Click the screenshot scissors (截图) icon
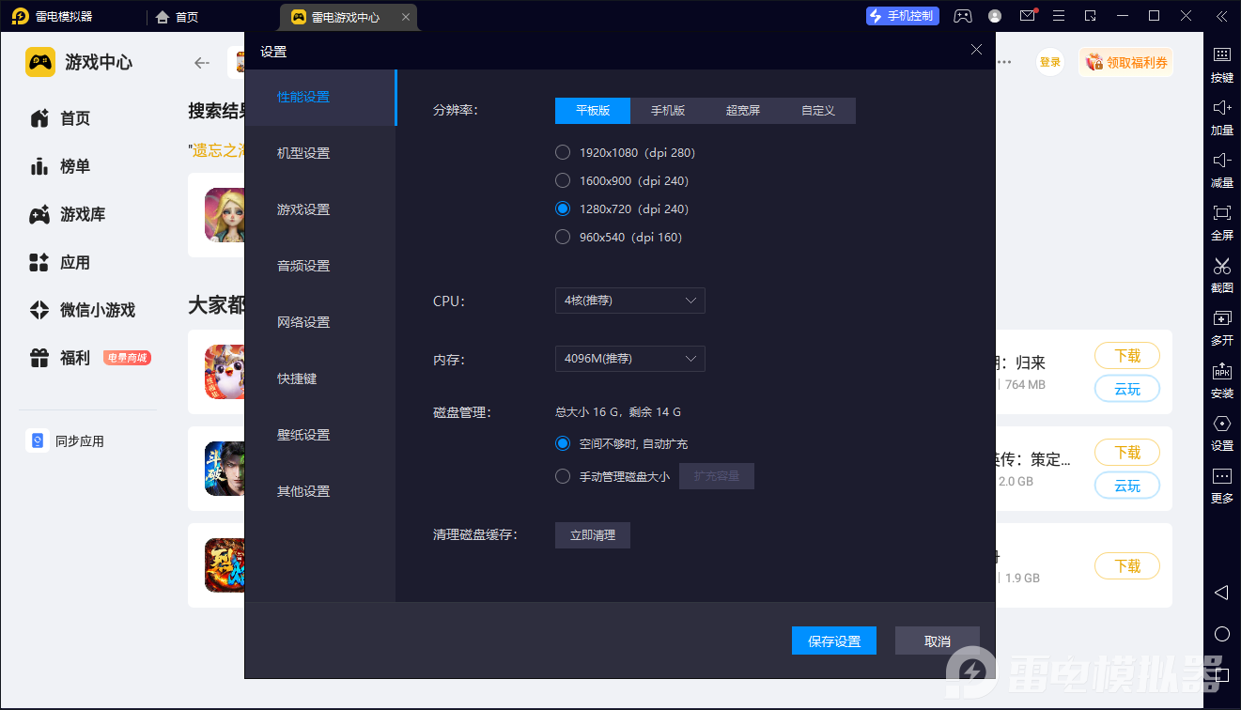The height and width of the screenshot is (710, 1241). point(1221,266)
